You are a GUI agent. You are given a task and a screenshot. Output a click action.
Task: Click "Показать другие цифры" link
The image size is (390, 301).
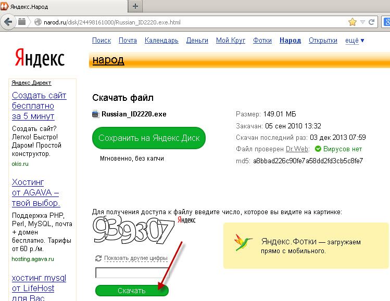(135, 258)
